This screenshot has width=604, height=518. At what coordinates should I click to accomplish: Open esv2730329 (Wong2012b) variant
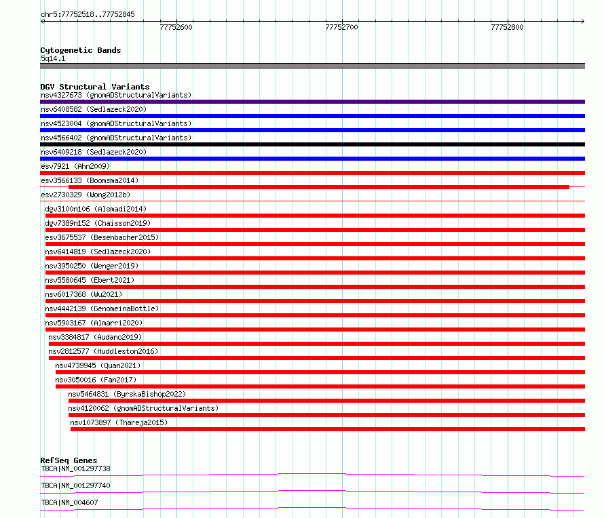pos(86,195)
